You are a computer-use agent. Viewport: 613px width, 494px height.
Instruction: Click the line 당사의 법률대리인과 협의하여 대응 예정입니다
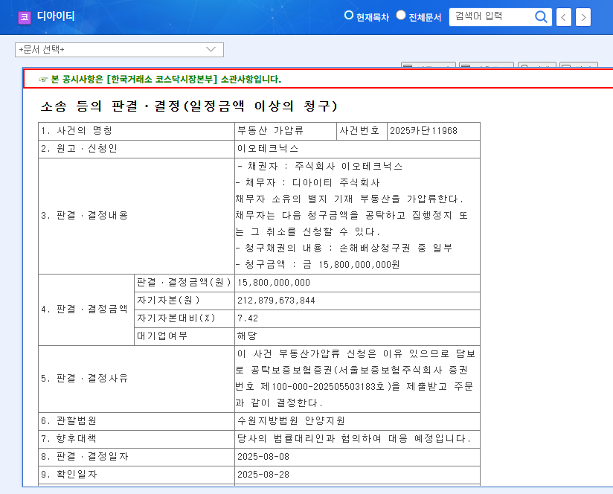coord(354,439)
